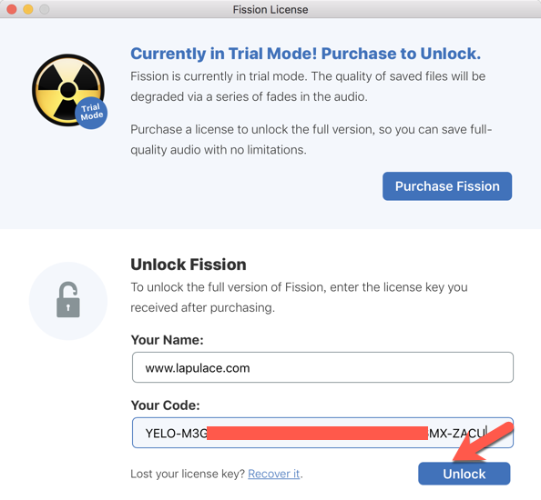541x500 pixels.
Task: Click the Unlock Fission heading
Action: pyautogui.click(x=189, y=265)
